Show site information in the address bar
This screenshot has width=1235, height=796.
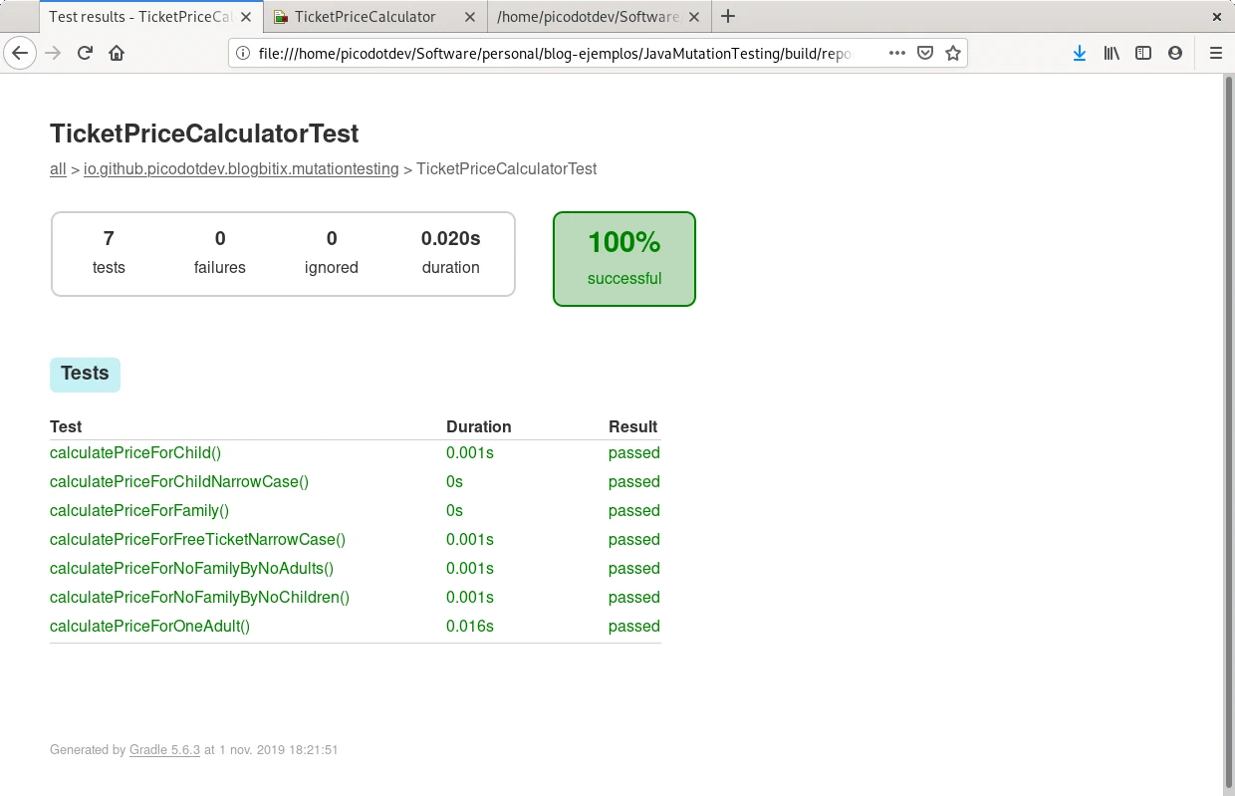click(x=242, y=54)
